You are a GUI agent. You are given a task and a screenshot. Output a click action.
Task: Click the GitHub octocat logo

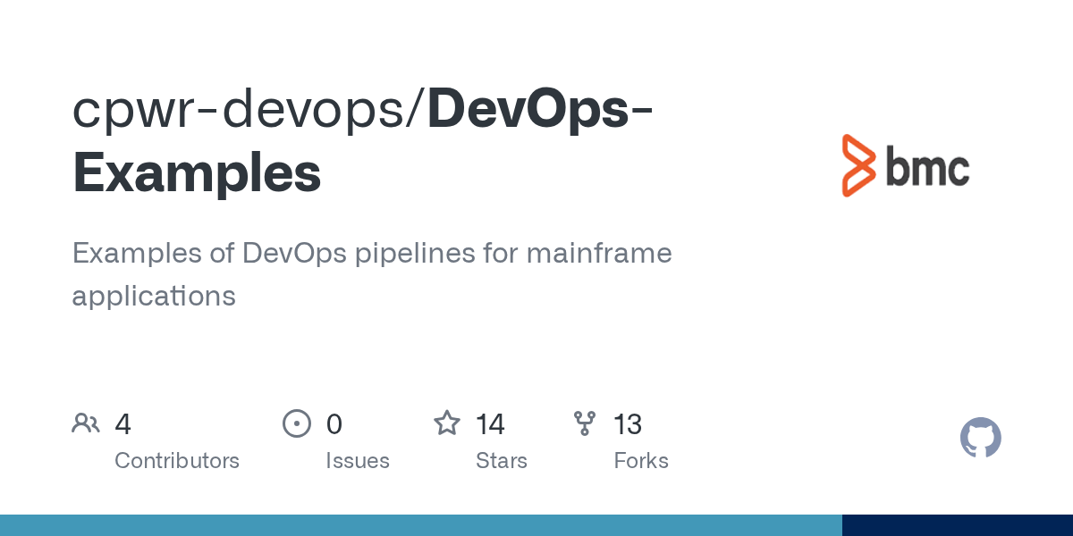point(981,438)
